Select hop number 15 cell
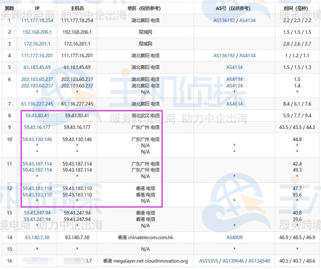This screenshot has height=269, width=321. click(x=10, y=249)
